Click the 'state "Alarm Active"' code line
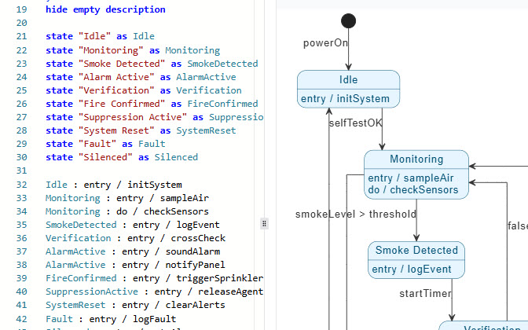Screen dimensions: 528x330 point(141,77)
